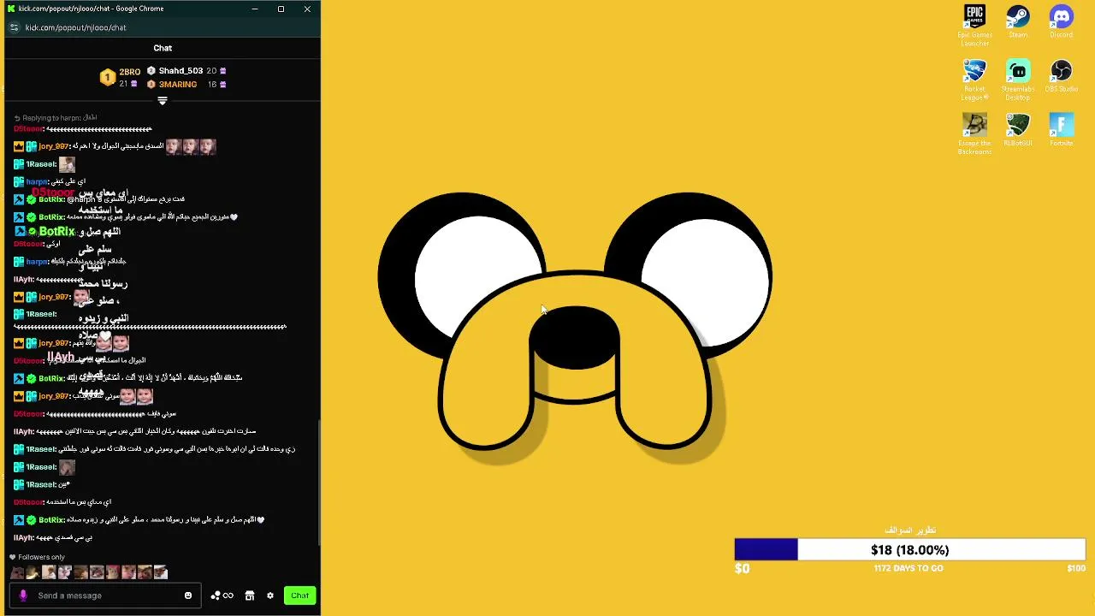1095x616 pixels.
Task: Launch OBS Studio from the desktop
Action: (1061, 76)
